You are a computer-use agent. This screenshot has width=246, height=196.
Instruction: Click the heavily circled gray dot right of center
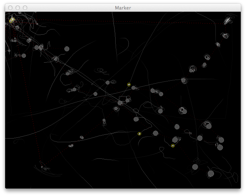point(184,111)
